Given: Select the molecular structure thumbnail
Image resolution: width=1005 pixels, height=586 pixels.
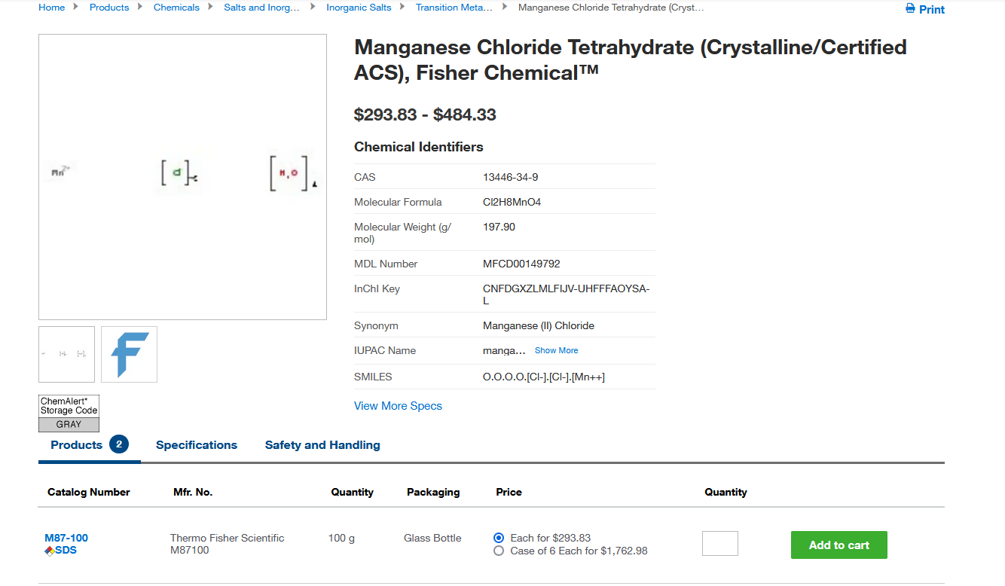Looking at the screenshot, I should pyautogui.click(x=66, y=354).
